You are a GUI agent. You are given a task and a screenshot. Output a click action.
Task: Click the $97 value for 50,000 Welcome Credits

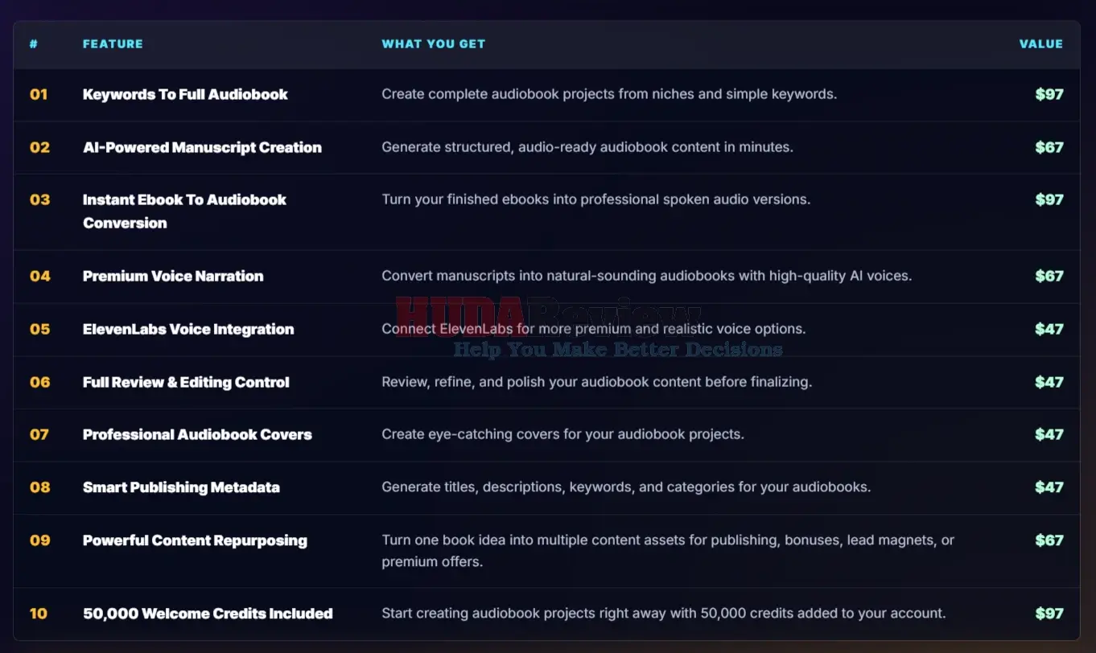coord(1049,614)
